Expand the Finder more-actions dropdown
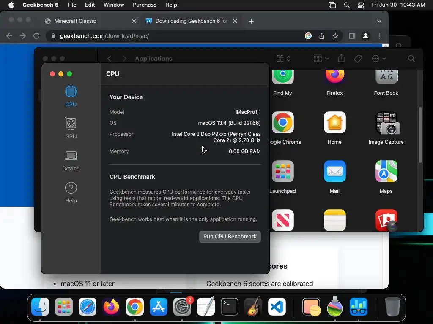The image size is (433, 324). click(x=378, y=59)
